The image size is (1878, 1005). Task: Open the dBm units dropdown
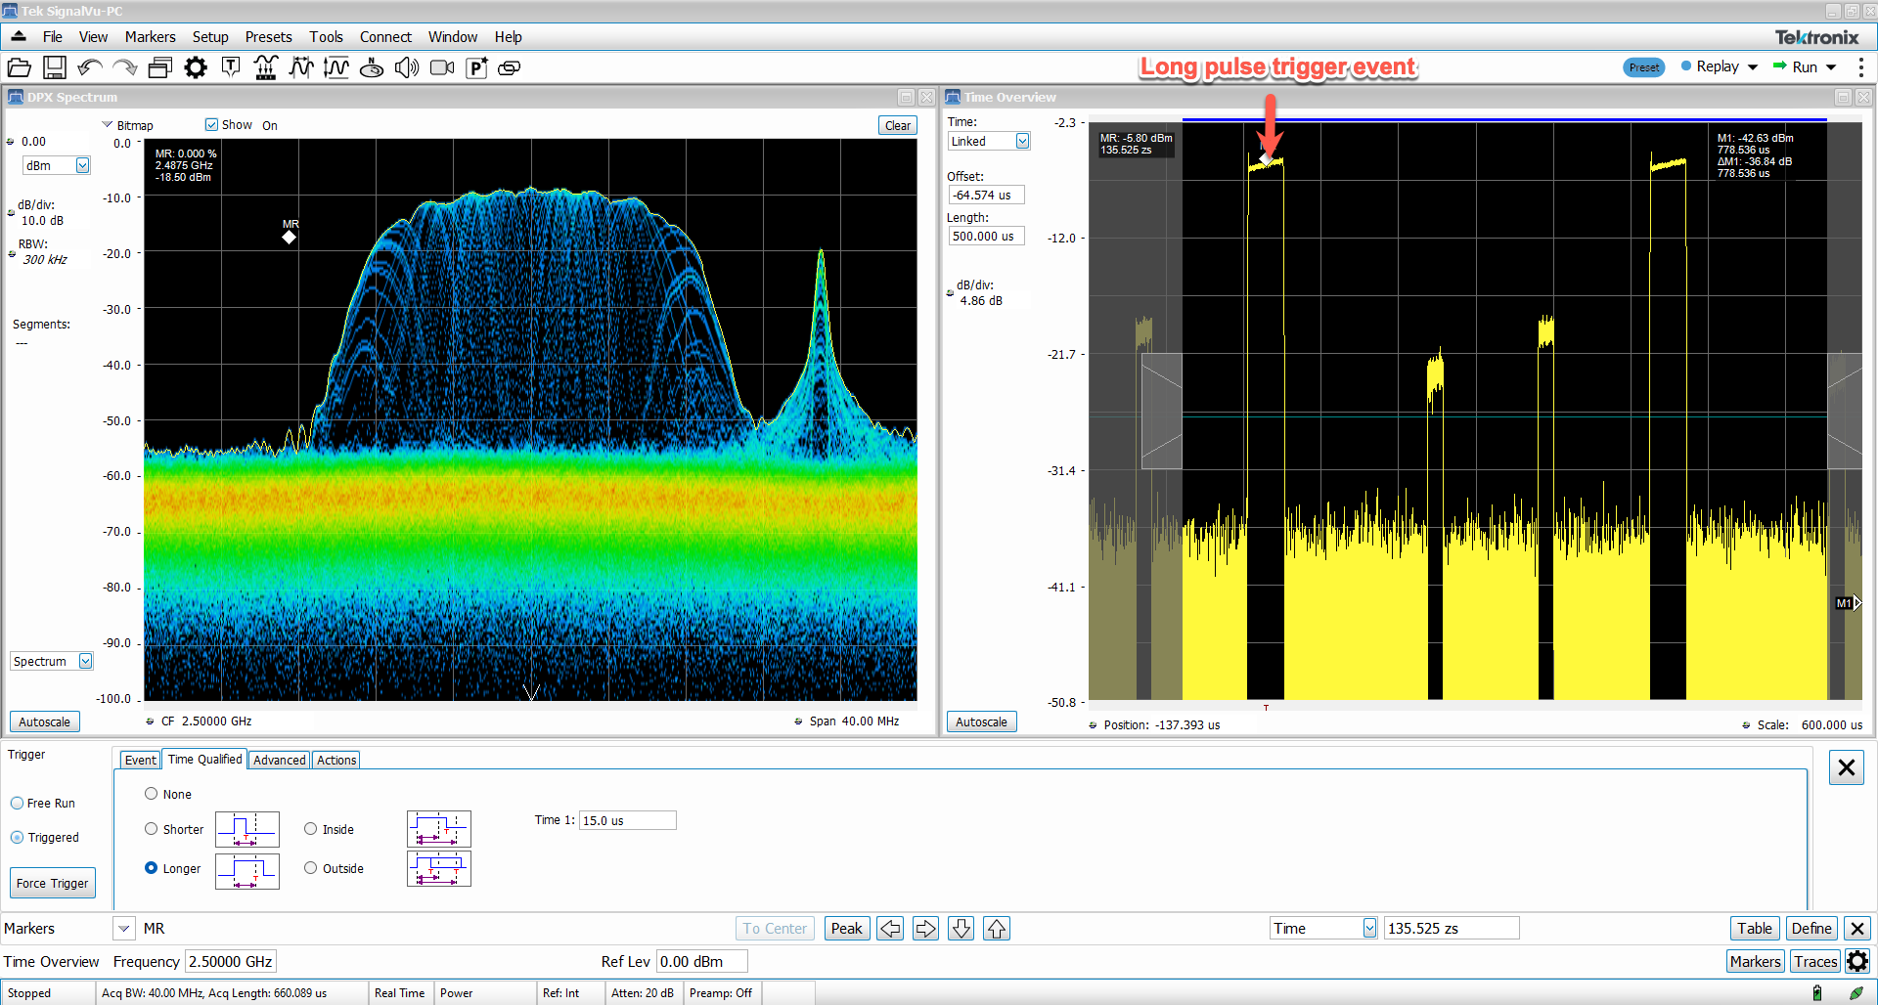coord(82,166)
